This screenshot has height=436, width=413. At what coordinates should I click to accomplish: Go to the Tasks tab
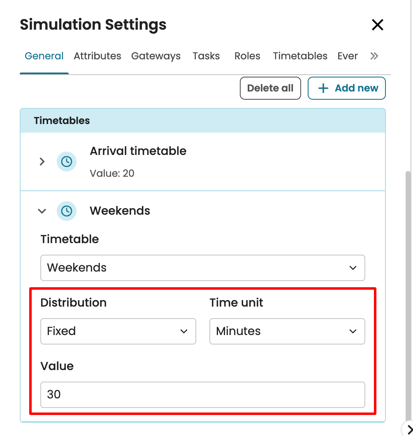click(x=206, y=56)
